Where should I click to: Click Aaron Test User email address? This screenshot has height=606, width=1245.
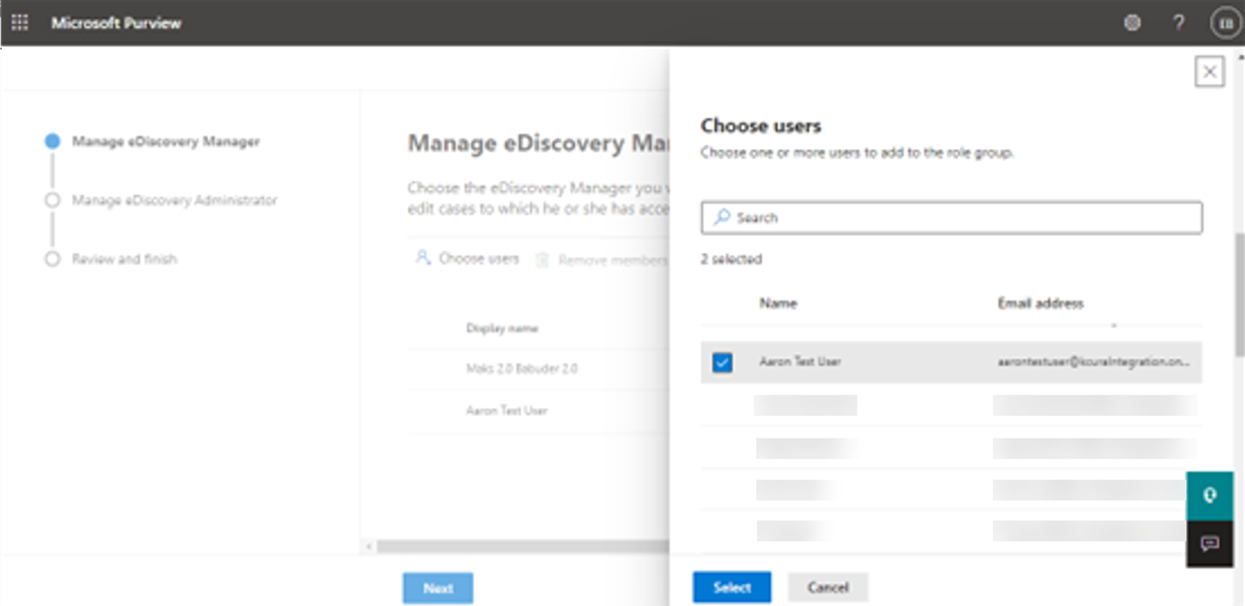pyautogui.click(x=1093, y=362)
